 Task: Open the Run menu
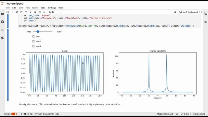(28, 8)
